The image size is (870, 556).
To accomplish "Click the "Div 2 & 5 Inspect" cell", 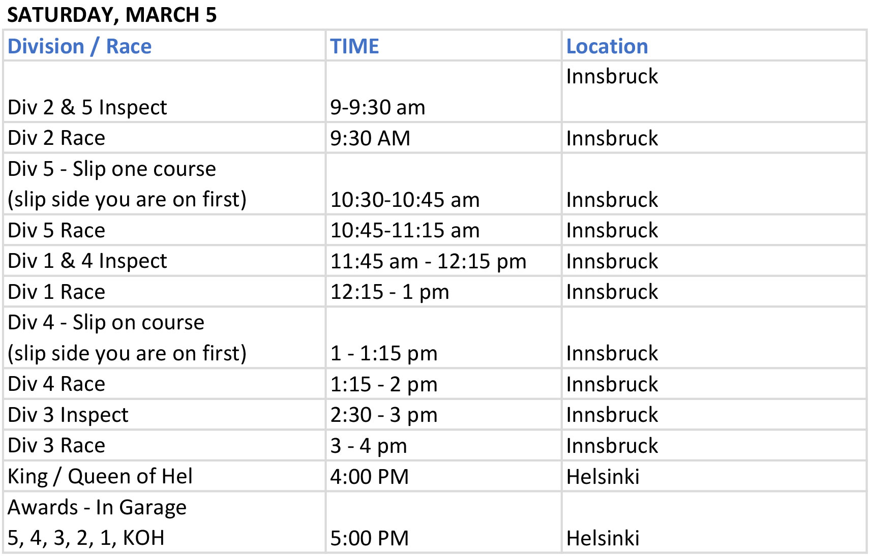I will pos(87,107).
